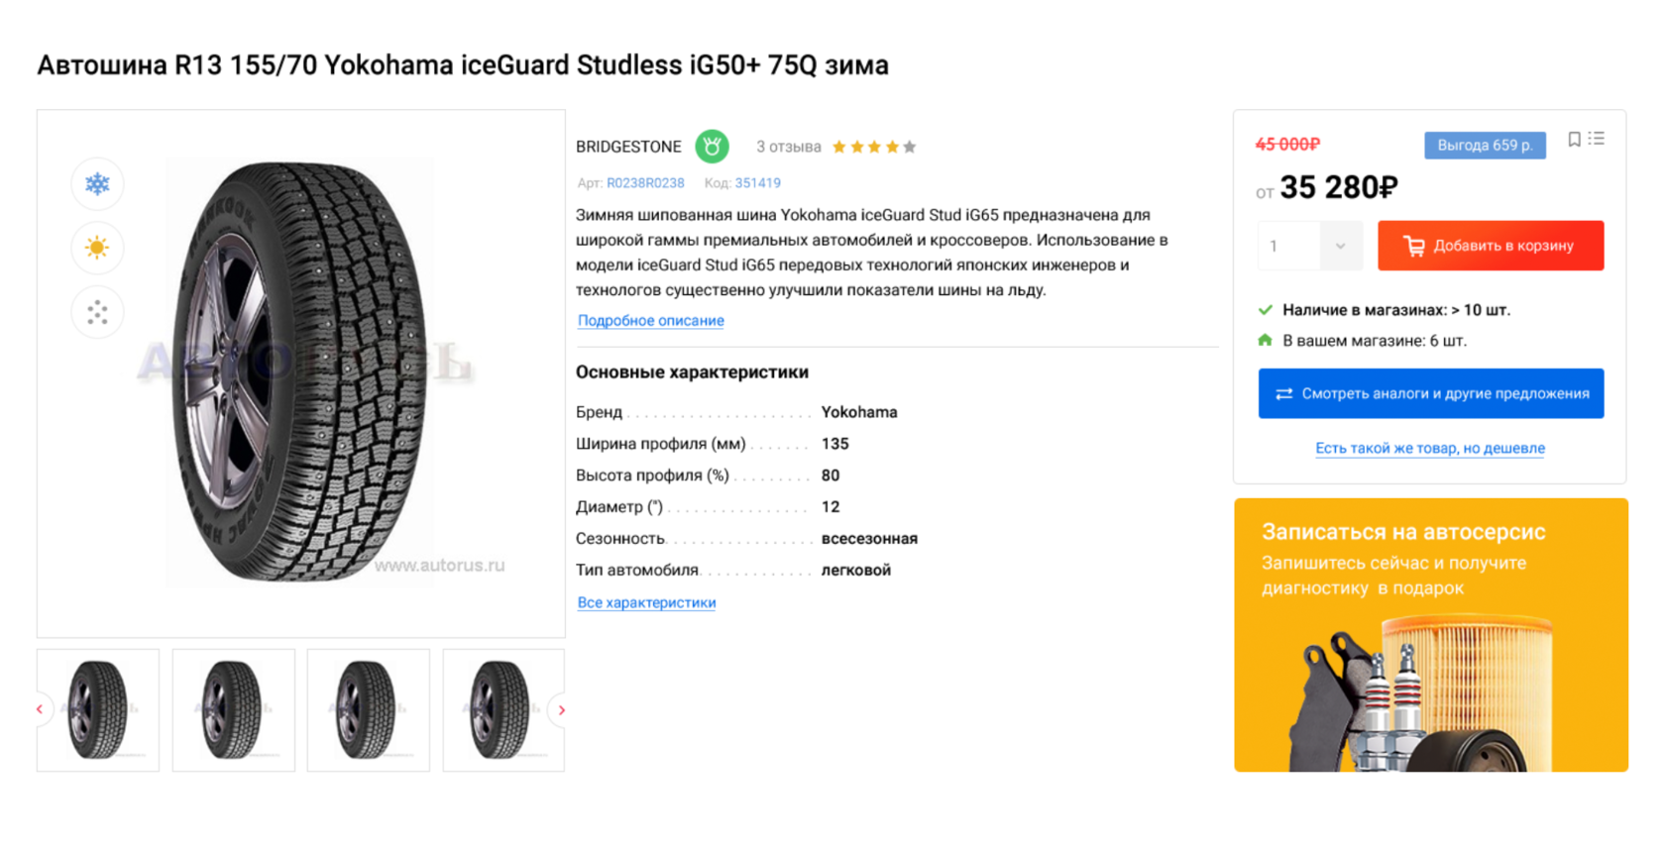This screenshot has height=849, width=1665.
Task: Click the green brand badge icon
Action: pyautogui.click(x=712, y=147)
